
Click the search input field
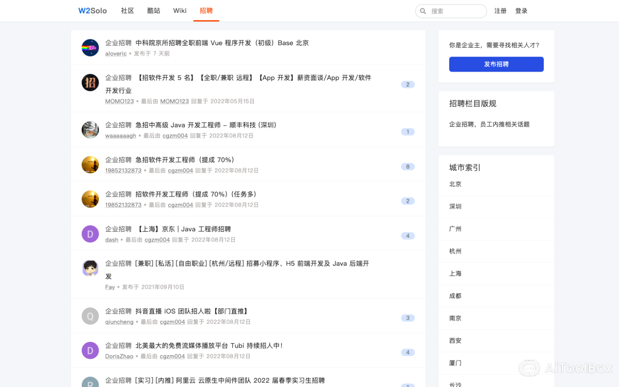pyautogui.click(x=455, y=11)
